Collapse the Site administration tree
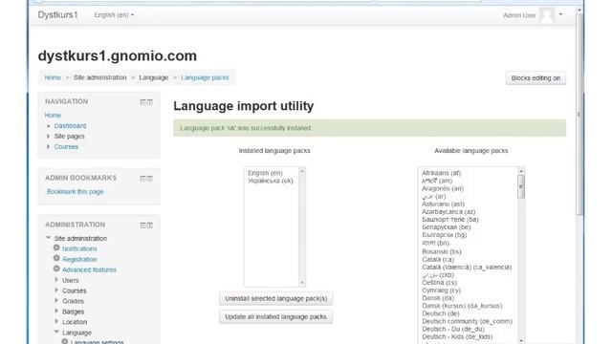This screenshot has width=612, height=344. pyautogui.click(x=49, y=238)
